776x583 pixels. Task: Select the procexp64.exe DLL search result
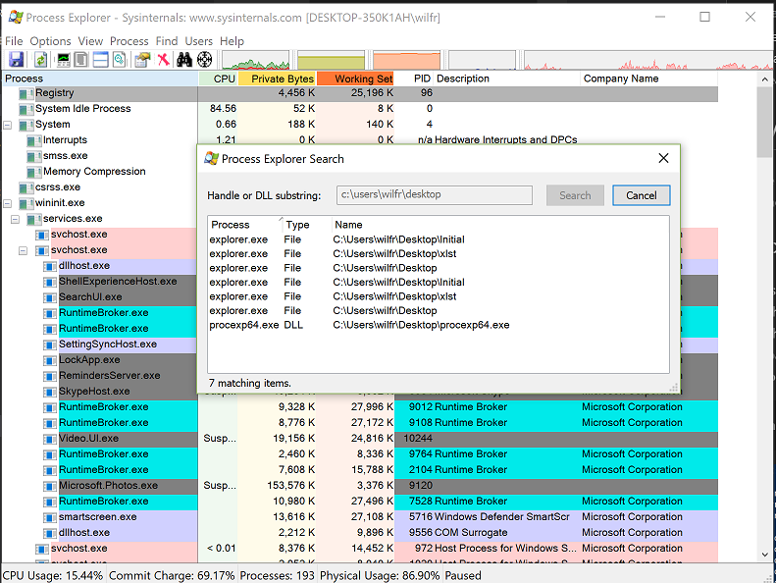coord(359,325)
